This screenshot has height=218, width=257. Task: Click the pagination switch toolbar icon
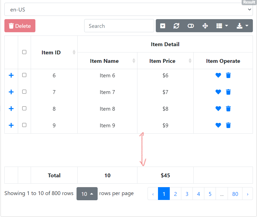163,26
